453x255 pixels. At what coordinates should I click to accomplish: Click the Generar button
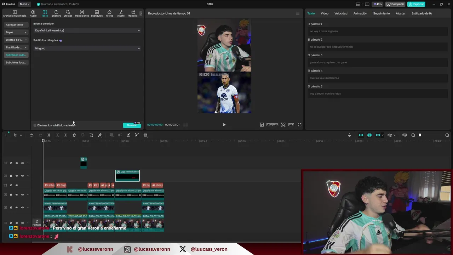132,125
